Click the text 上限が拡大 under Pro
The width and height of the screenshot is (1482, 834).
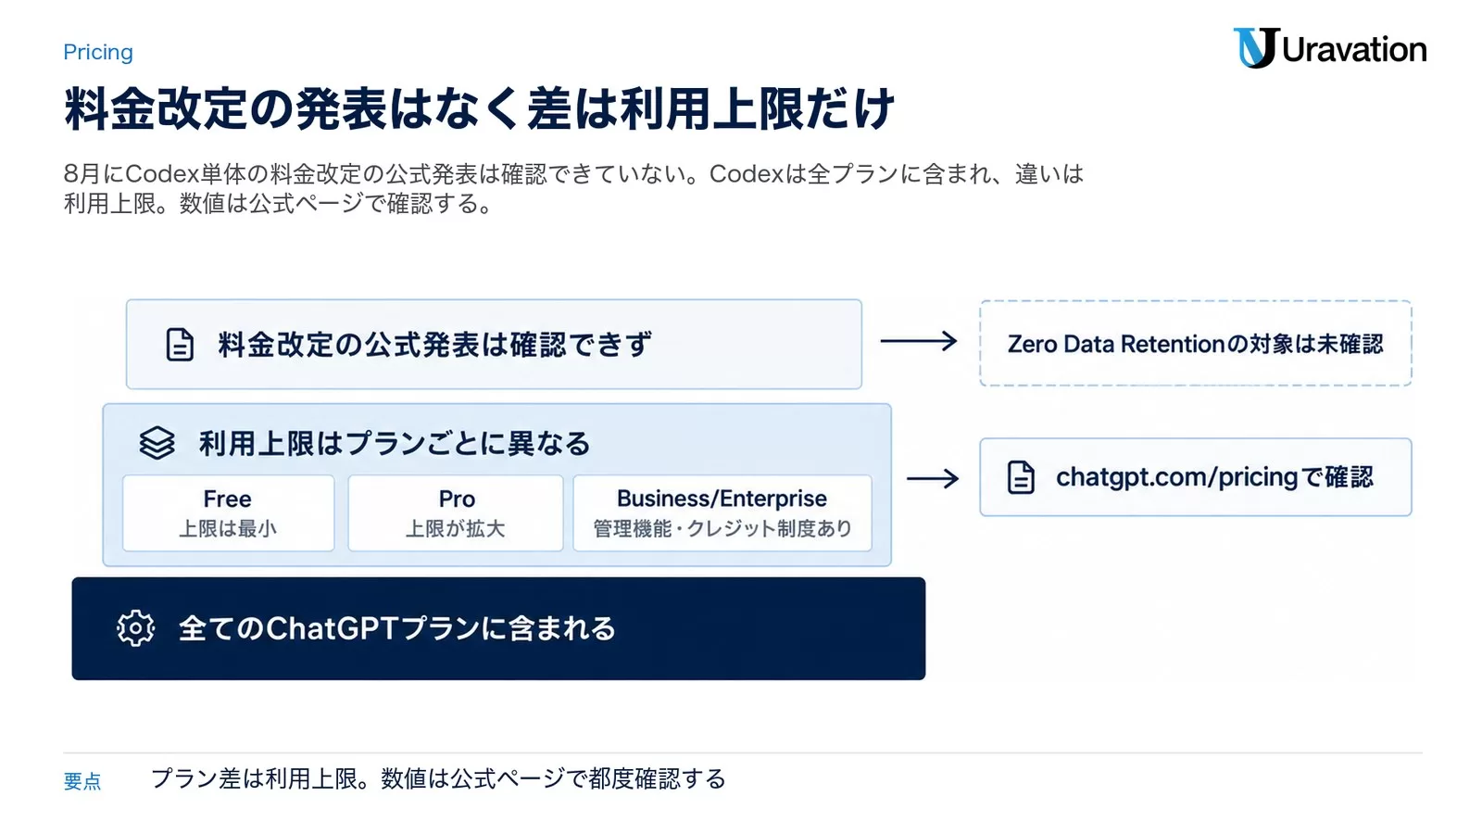(x=456, y=528)
